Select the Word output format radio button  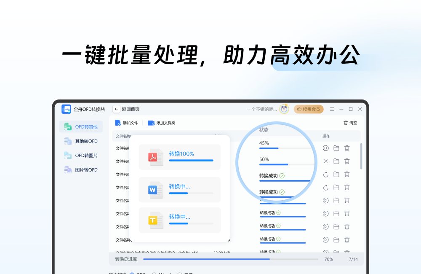pyautogui.click(x=155, y=273)
